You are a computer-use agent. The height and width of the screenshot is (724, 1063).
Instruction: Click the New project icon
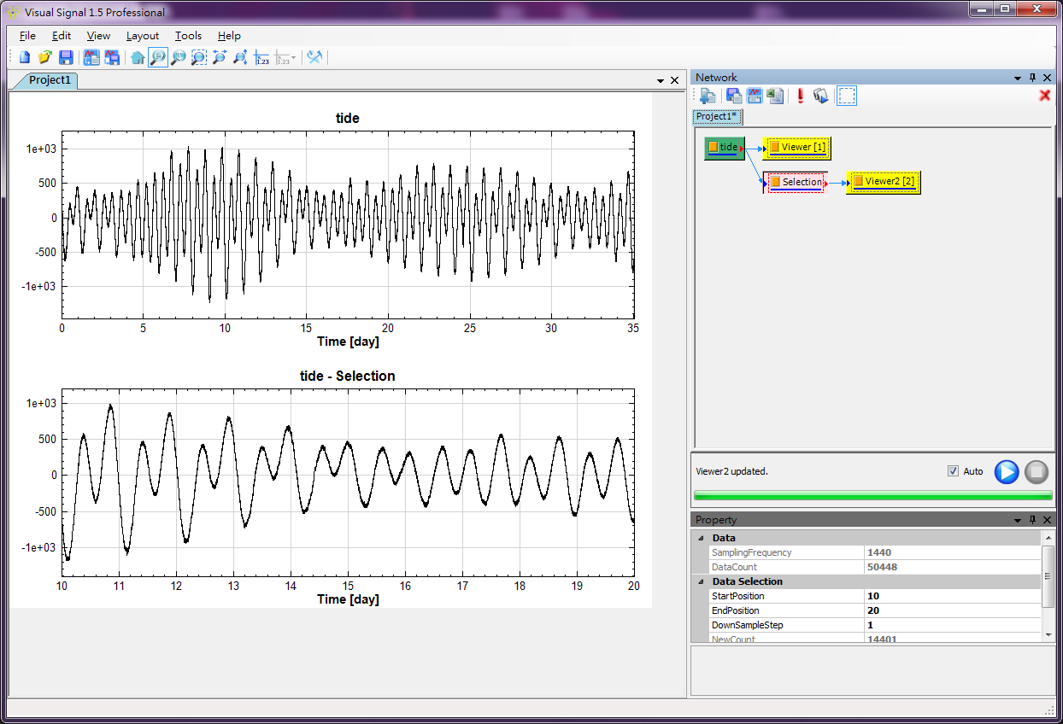[x=25, y=57]
